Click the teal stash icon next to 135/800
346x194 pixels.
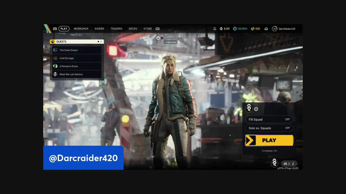[235, 29]
